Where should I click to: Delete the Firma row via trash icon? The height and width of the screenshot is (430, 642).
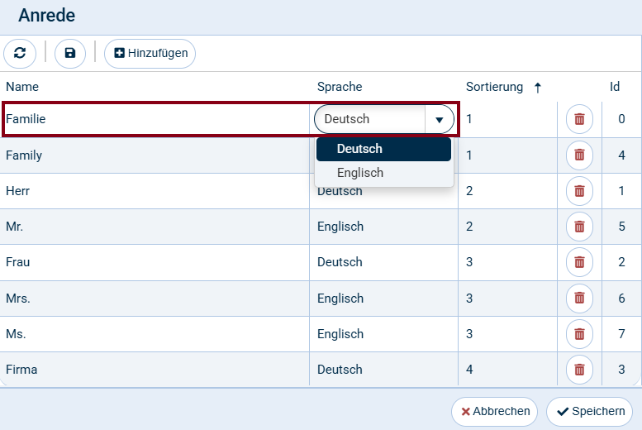pos(579,370)
